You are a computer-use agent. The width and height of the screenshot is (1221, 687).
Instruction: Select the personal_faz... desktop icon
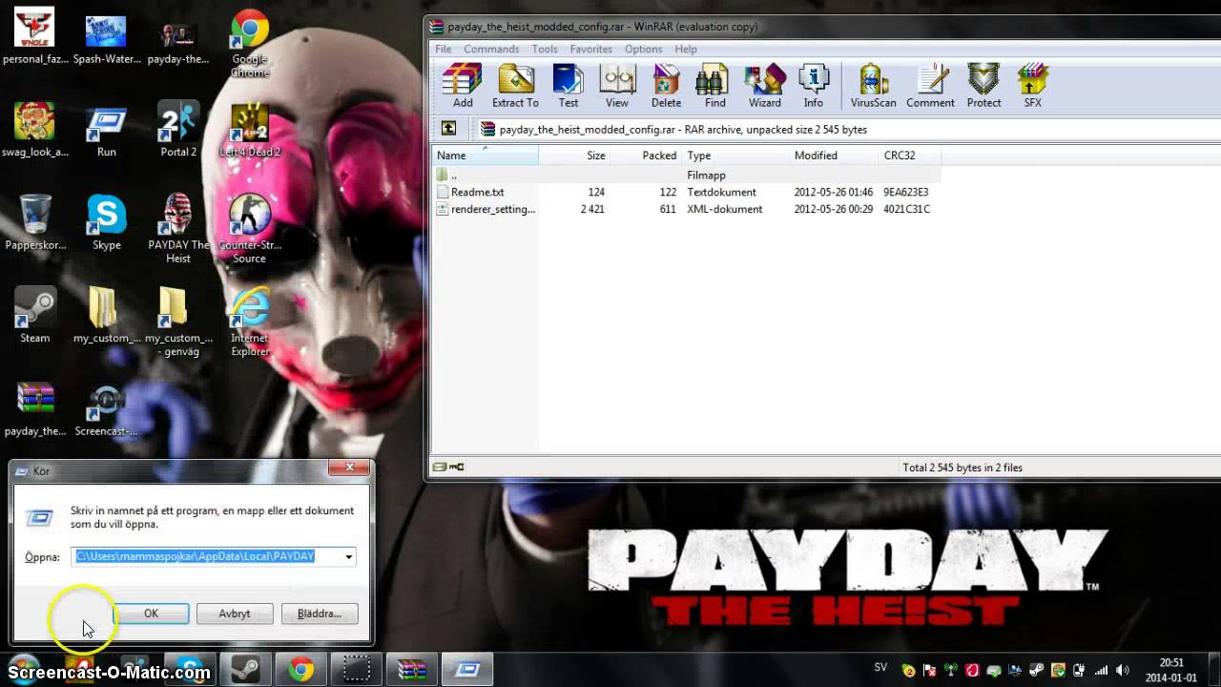tap(35, 36)
